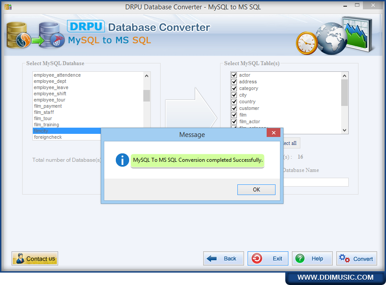Click the Exit button
386x285 pixels.
tap(268, 258)
